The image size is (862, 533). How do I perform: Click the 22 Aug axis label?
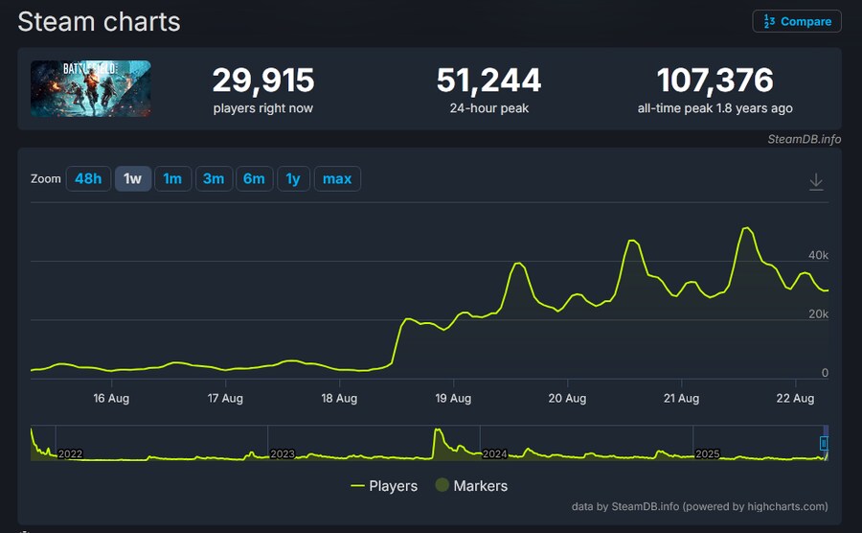click(795, 398)
